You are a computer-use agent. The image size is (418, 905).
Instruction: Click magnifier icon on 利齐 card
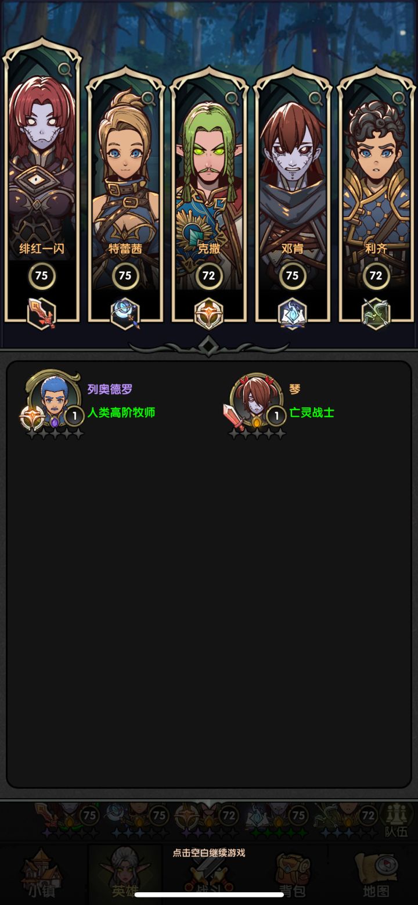click(399, 98)
